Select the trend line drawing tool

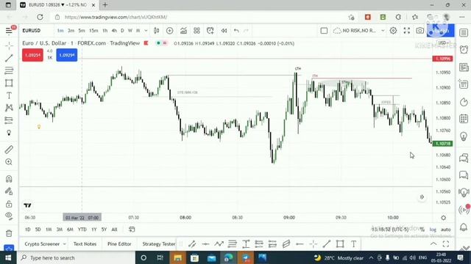coord(9,58)
